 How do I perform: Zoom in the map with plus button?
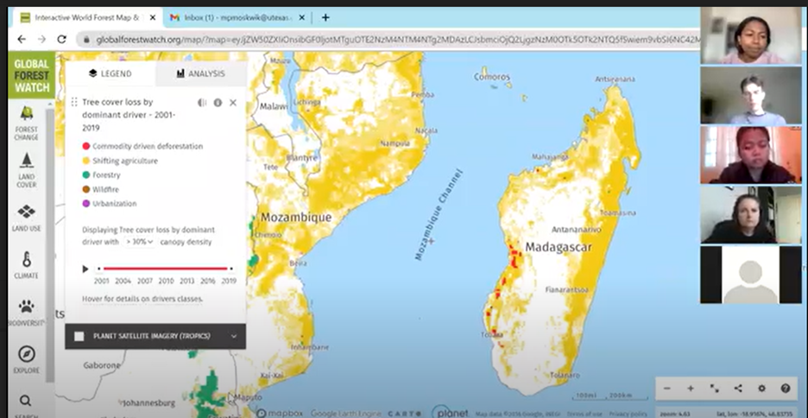pyautogui.click(x=691, y=389)
